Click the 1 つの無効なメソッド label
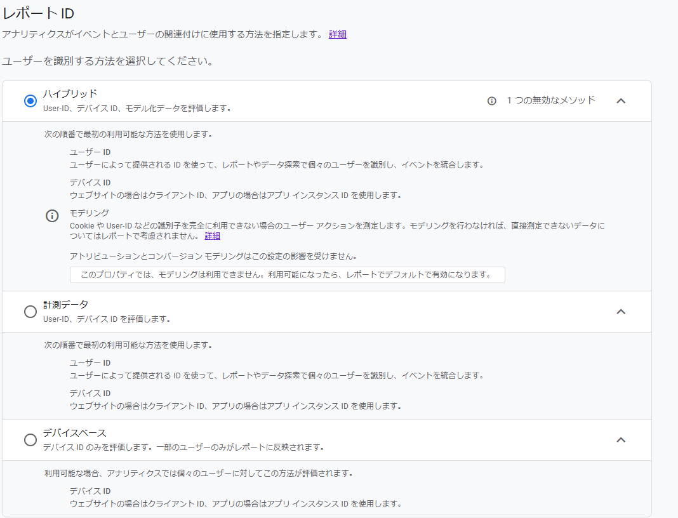Image resolution: width=678 pixels, height=518 pixels. pyautogui.click(x=551, y=100)
